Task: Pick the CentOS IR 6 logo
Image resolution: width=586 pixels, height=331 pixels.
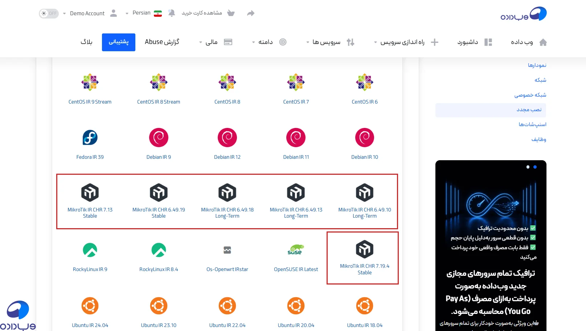Action: tap(365, 82)
